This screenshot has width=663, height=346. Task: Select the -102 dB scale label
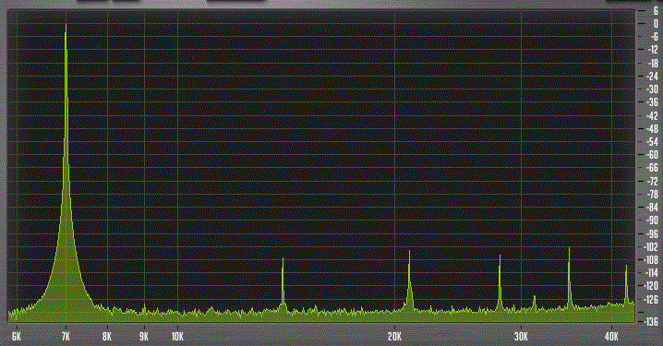(x=652, y=246)
